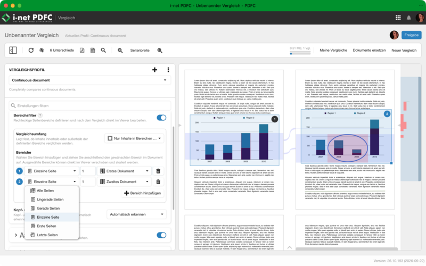The height and width of the screenshot is (266, 426).
Task: Delete region 1 with the trash icon
Action: [158, 171]
